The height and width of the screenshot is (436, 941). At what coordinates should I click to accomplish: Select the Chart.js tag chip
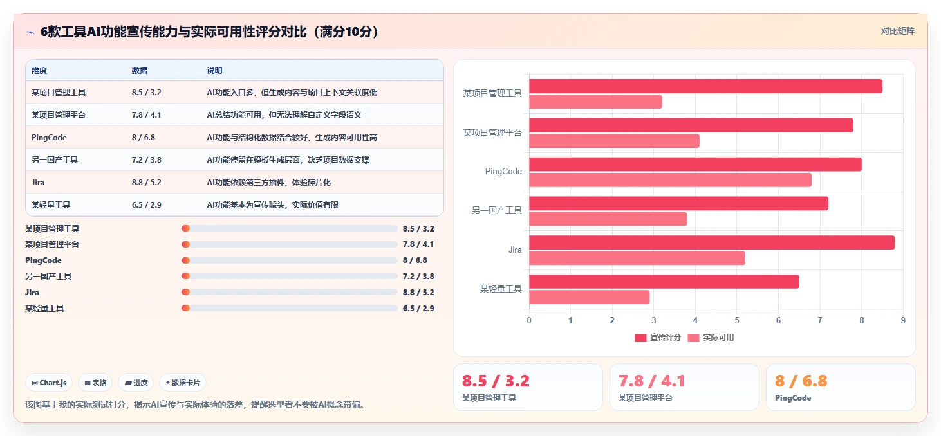point(50,383)
